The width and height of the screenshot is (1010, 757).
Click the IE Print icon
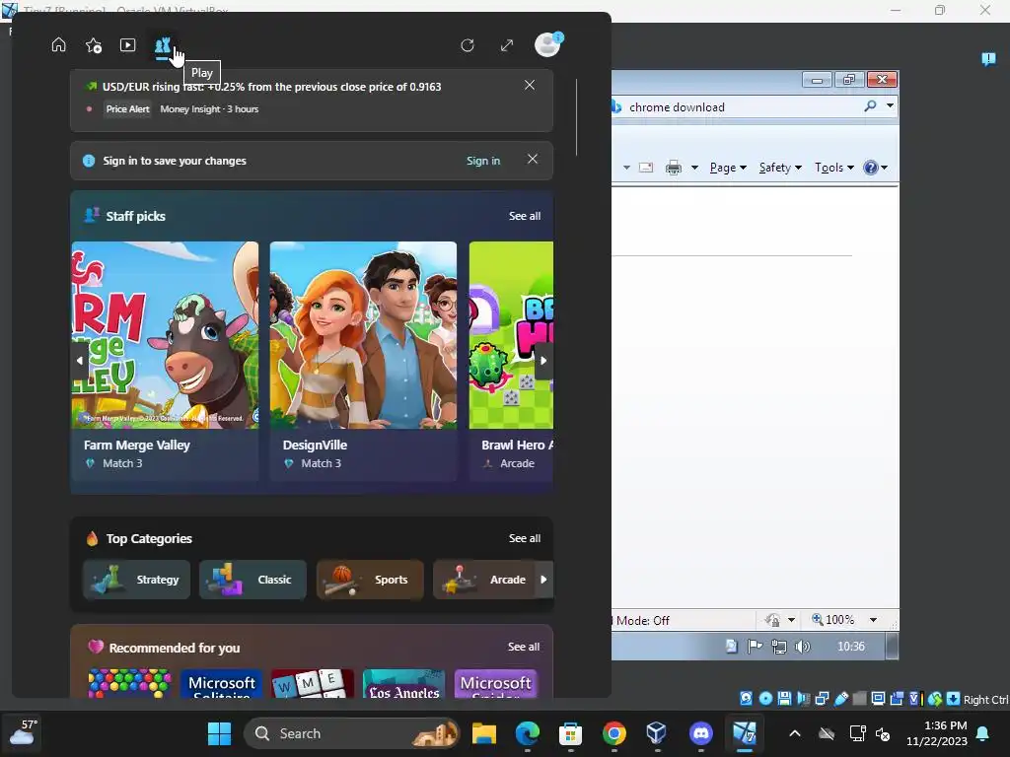pos(673,168)
